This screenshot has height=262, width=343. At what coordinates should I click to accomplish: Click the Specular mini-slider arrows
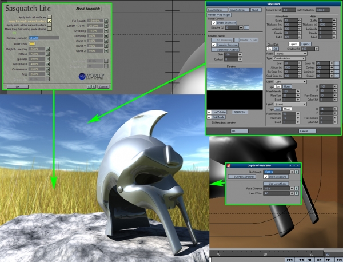47,59
